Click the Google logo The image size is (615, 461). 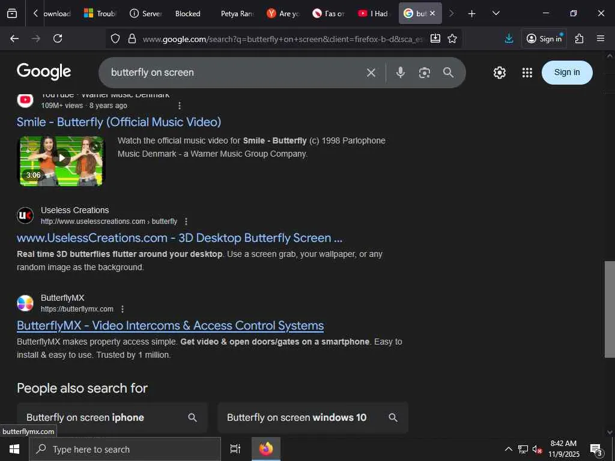44,72
